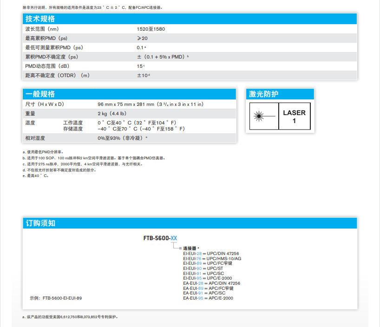Click the 0.1 value with footnote a
Screen dimensions: 380x327
[x=141, y=47]
